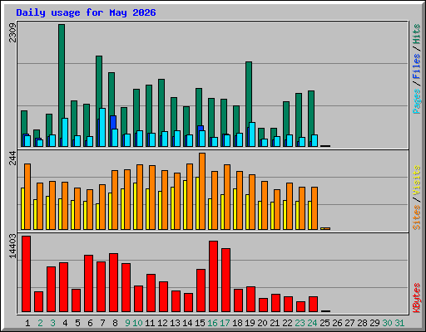Click the orange visits bar for day 10
This screenshot has width=426, height=332.
pos(140,197)
